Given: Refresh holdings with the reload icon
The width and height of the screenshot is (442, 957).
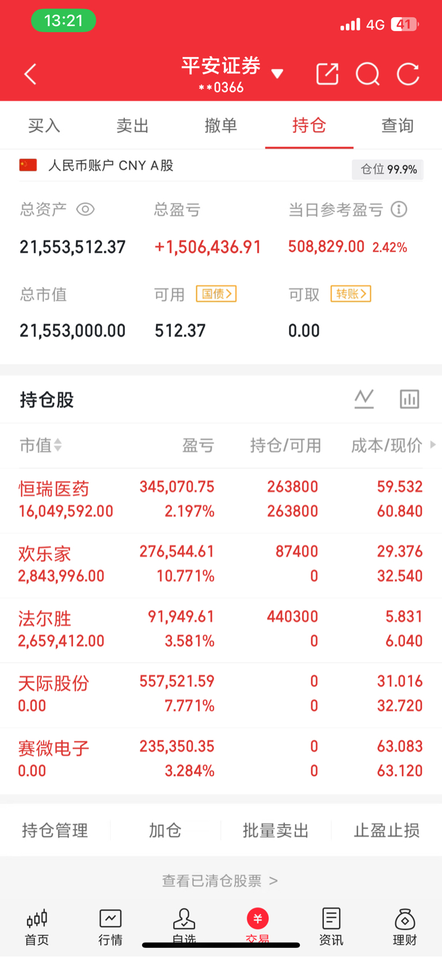Looking at the screenshot, I should [x=408, y=74].
